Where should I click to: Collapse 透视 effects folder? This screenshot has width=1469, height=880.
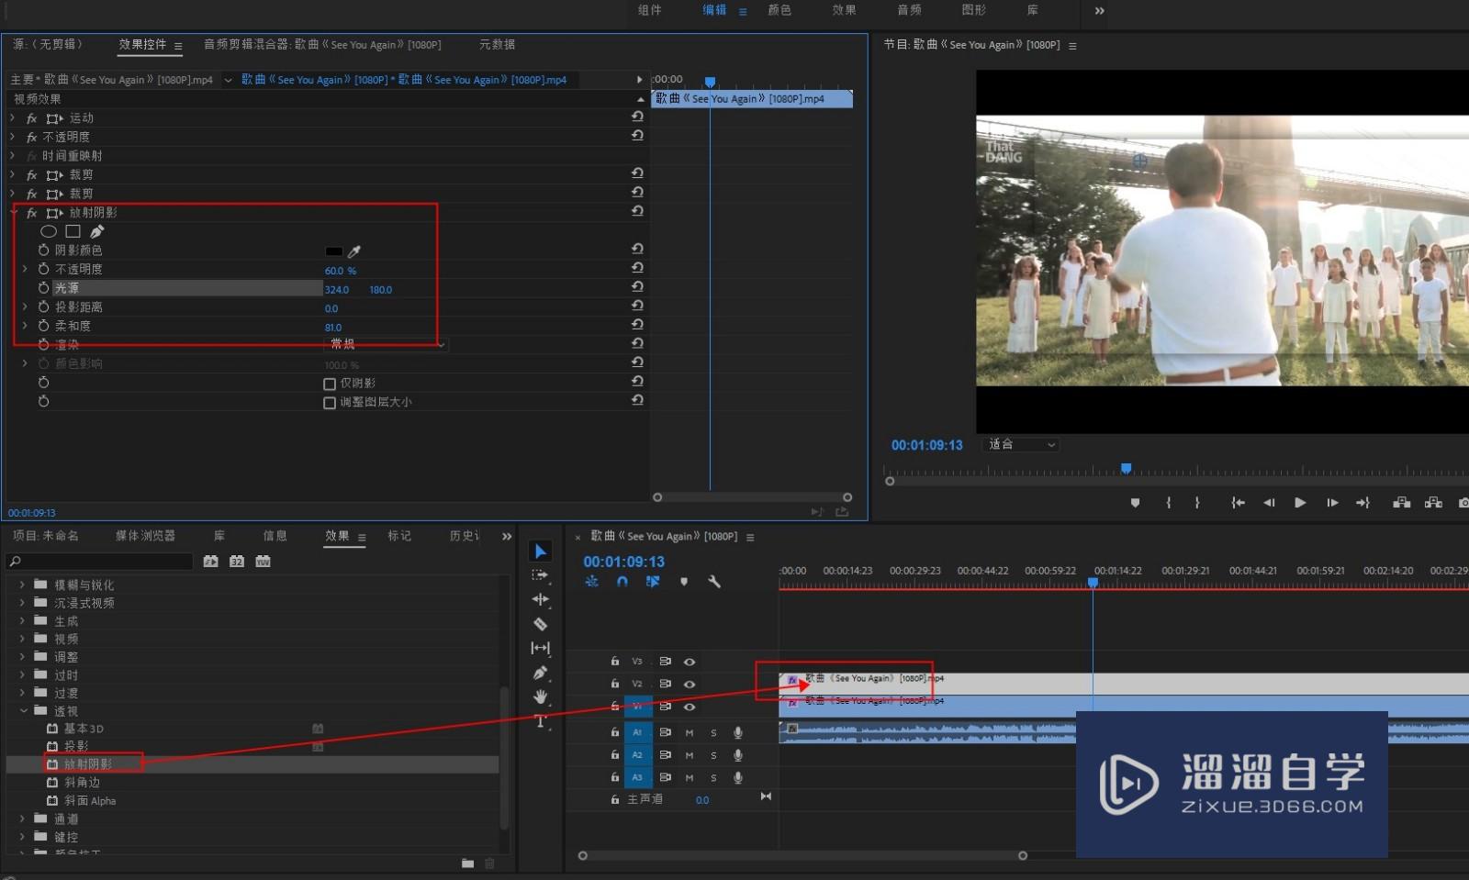[x=23, y=711]
